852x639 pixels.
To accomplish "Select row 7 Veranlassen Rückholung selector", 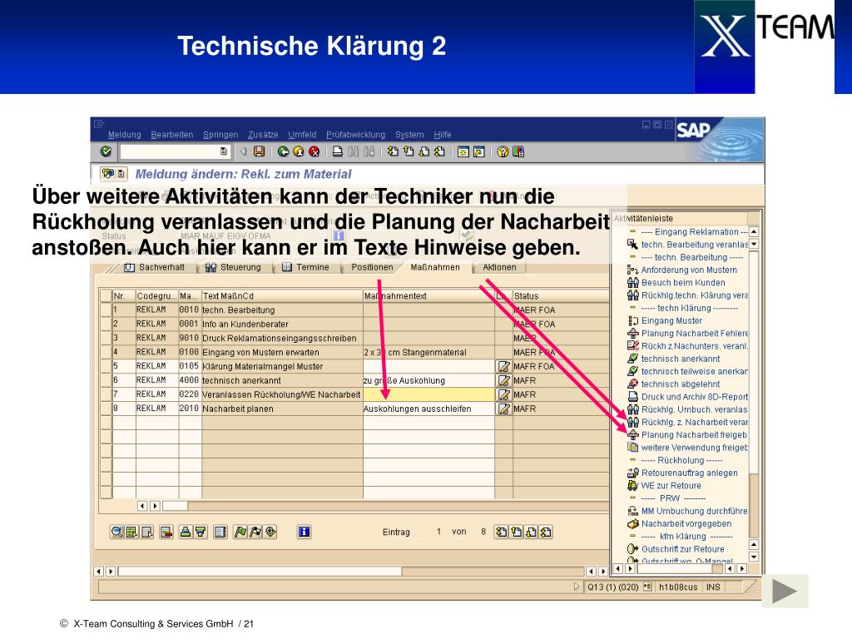I will click(106, 394).
